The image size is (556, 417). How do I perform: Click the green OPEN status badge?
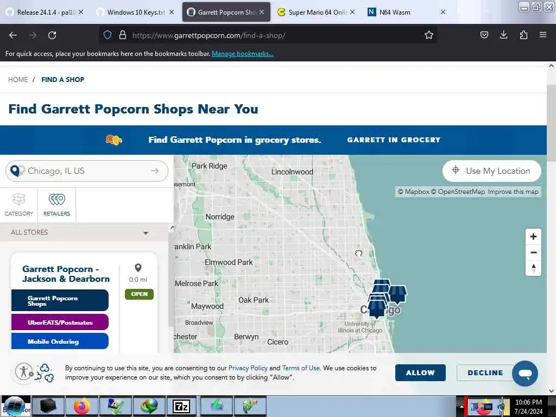click(x=139, y=294)
